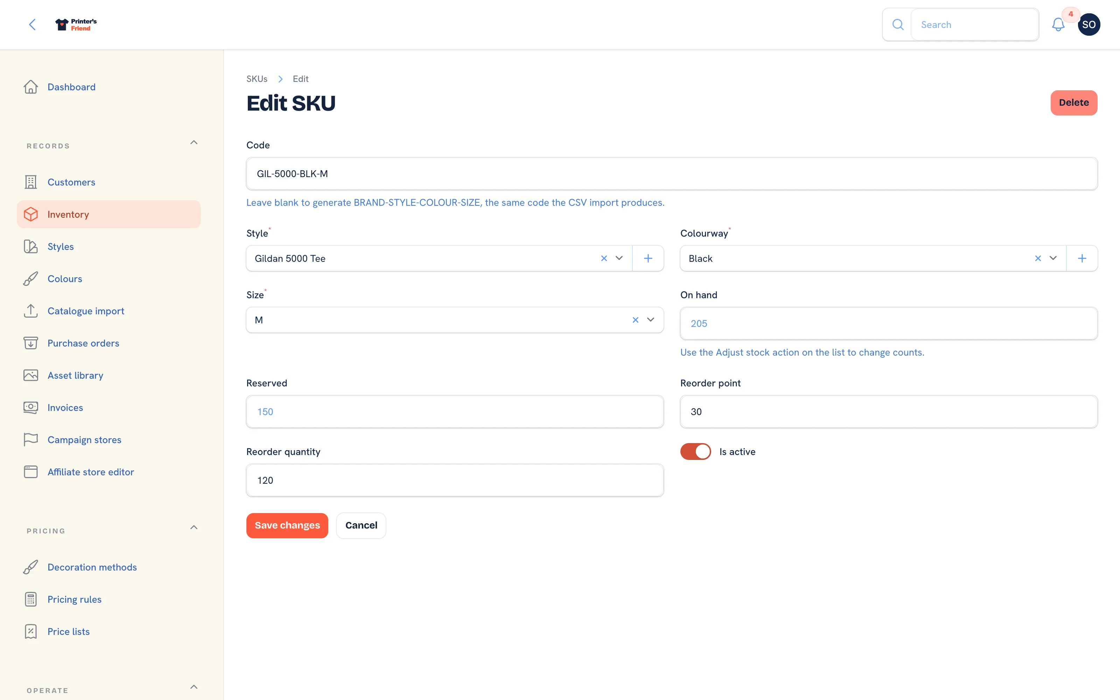Click the Inventory box icon
Image resolution: width=1120 pixels, height=700 pixels.
(x=30, y=214)
